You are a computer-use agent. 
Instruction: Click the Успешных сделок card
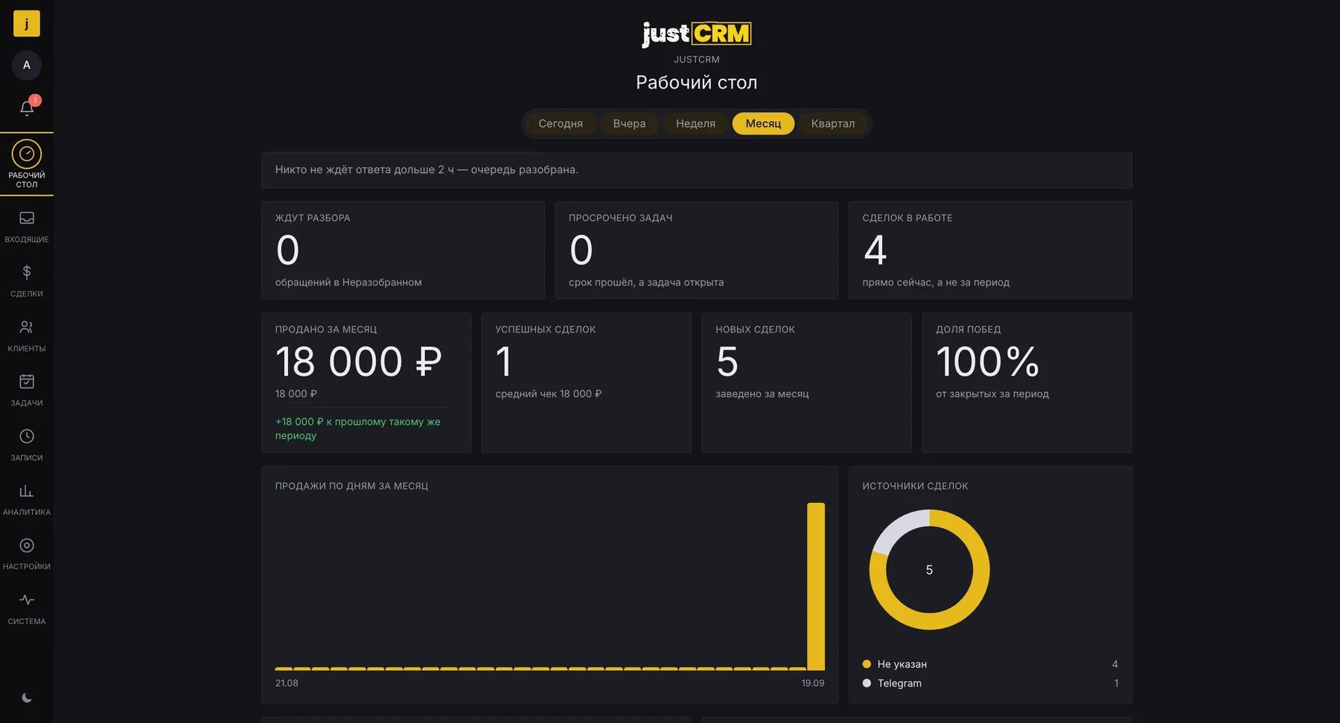(587, 382)
